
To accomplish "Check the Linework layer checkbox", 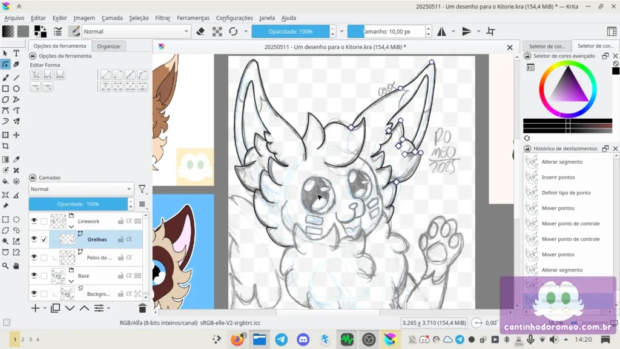I will click(x=44, y=221).
